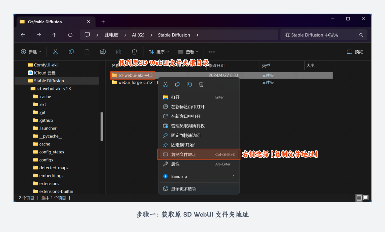The image size is (385, 232).
Task: Click the 在 Stable Diffusion 中搜索 box
Action: point(324,35)
